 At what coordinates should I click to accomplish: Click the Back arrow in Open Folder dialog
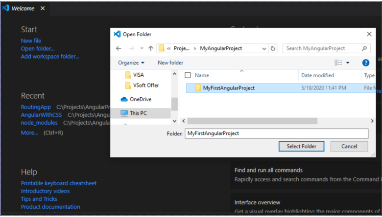tap(119, 48)
